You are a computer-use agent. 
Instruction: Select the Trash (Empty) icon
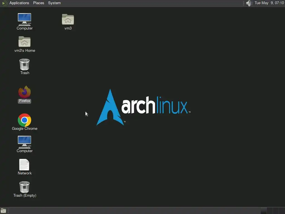[24, 187]
